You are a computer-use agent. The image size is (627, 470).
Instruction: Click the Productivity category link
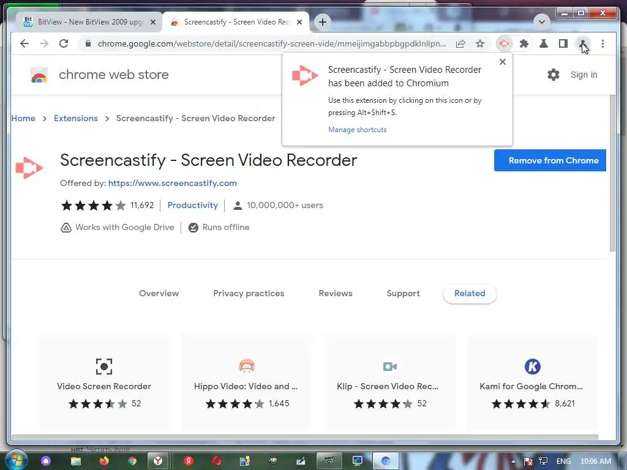(193, 205)
